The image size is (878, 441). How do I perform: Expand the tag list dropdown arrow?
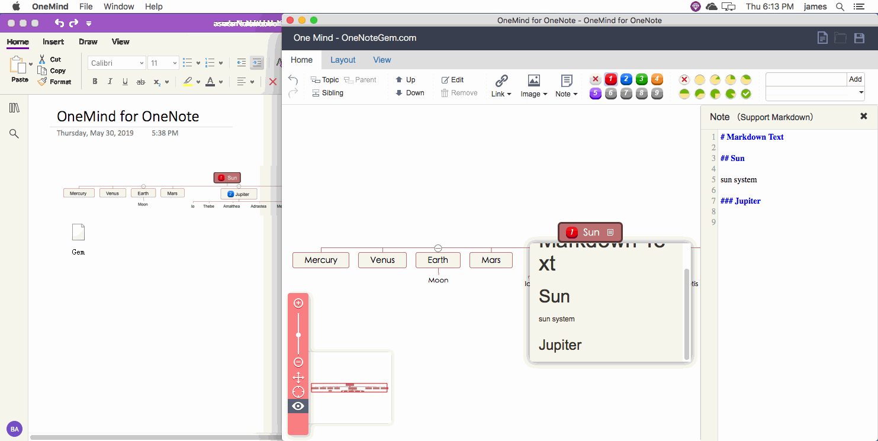coord(861,93)
